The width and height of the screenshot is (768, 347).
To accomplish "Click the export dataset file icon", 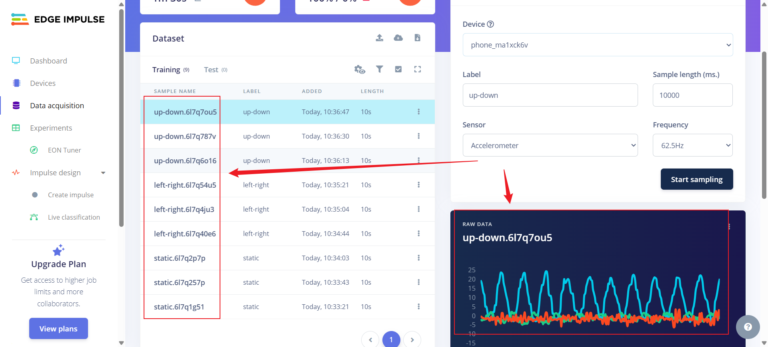I will click(x=417, y=38).
